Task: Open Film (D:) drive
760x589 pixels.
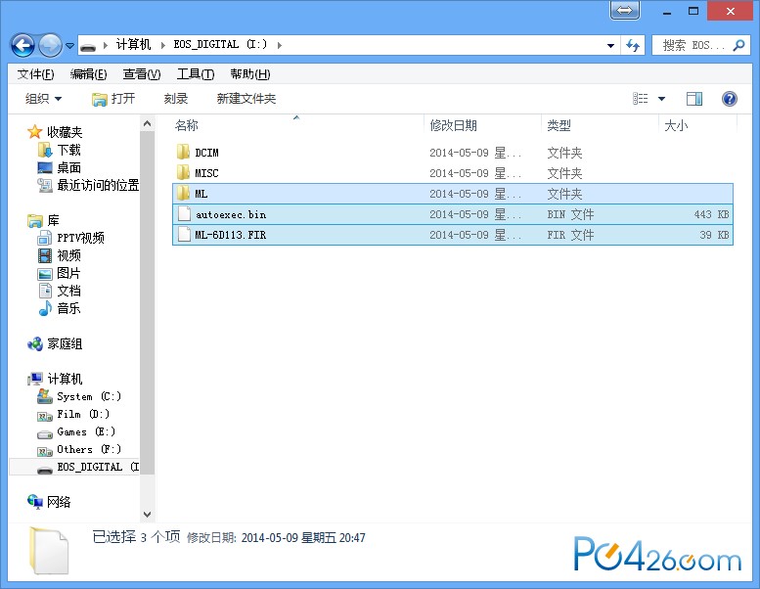Action: [83, 414]
